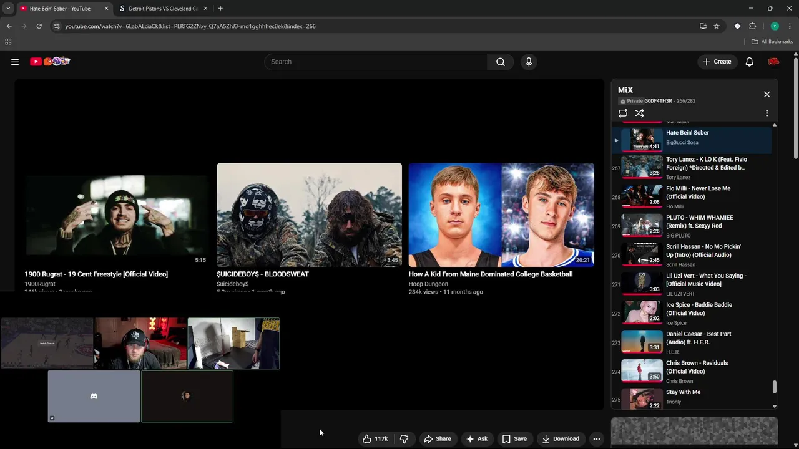Viewport: 799px width, 449px height.
Task: Go back in browser history
Action: [x=9, y=26]
